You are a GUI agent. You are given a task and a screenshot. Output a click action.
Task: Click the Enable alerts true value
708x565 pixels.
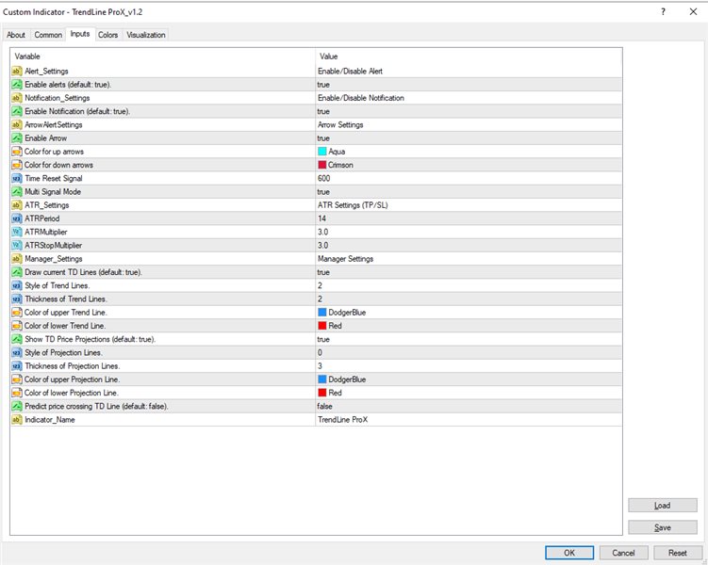click(323, 85)
